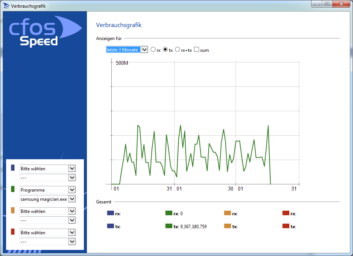Viewport: 353px width, 256px height.
Task: Open red series '---' sub-dropdown
Action: point(48,242)
